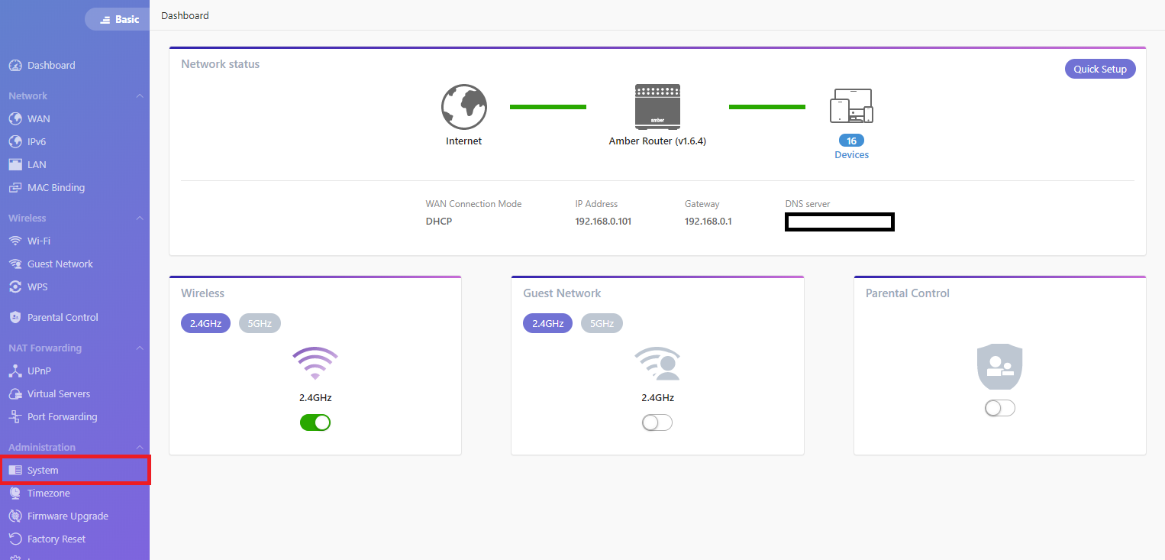Click the Firmware Upgrade icon

(x=15, y=516)
